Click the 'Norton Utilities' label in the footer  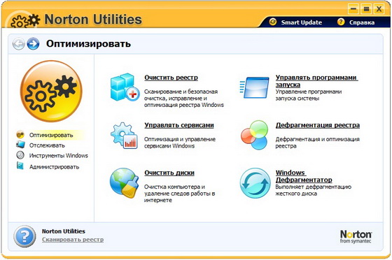tap(64, 231)
